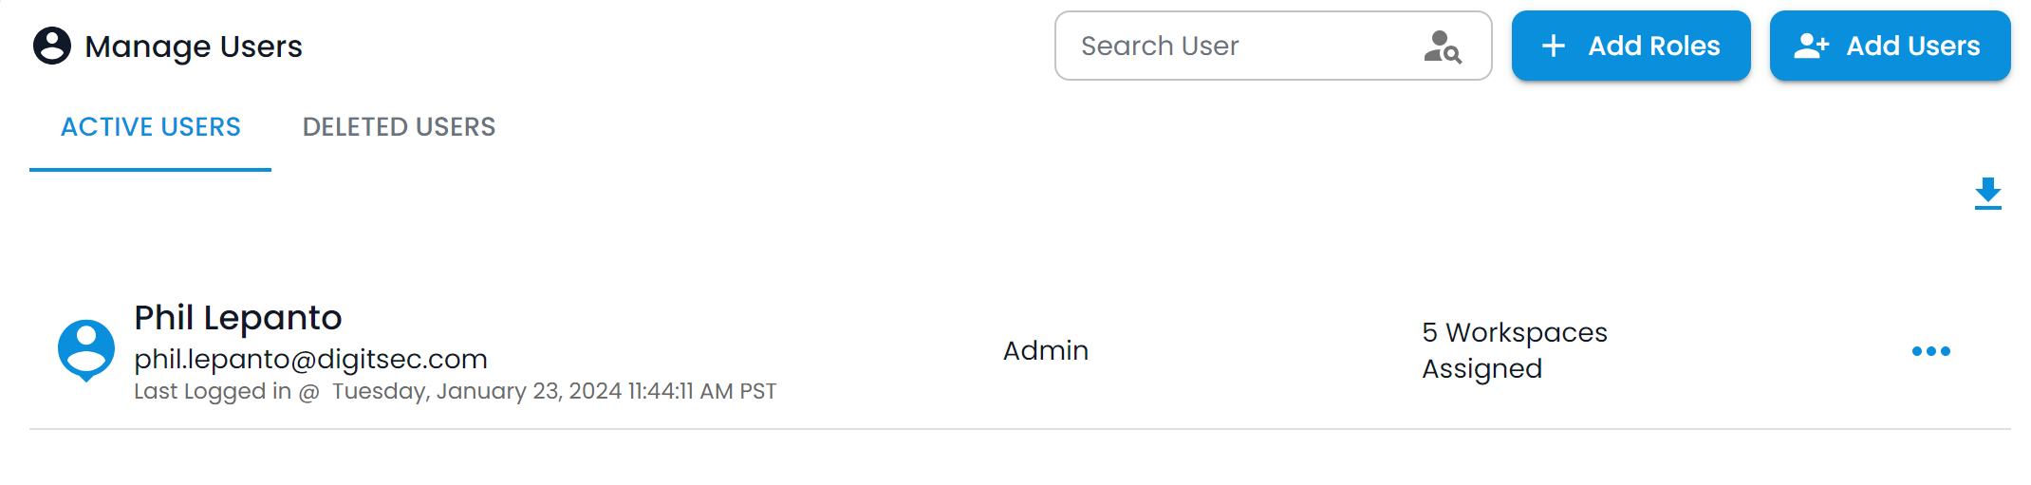Click the Search User placeholder text
The height and width of the screenshot is (485, 2031).
[x=1160, y=46]
